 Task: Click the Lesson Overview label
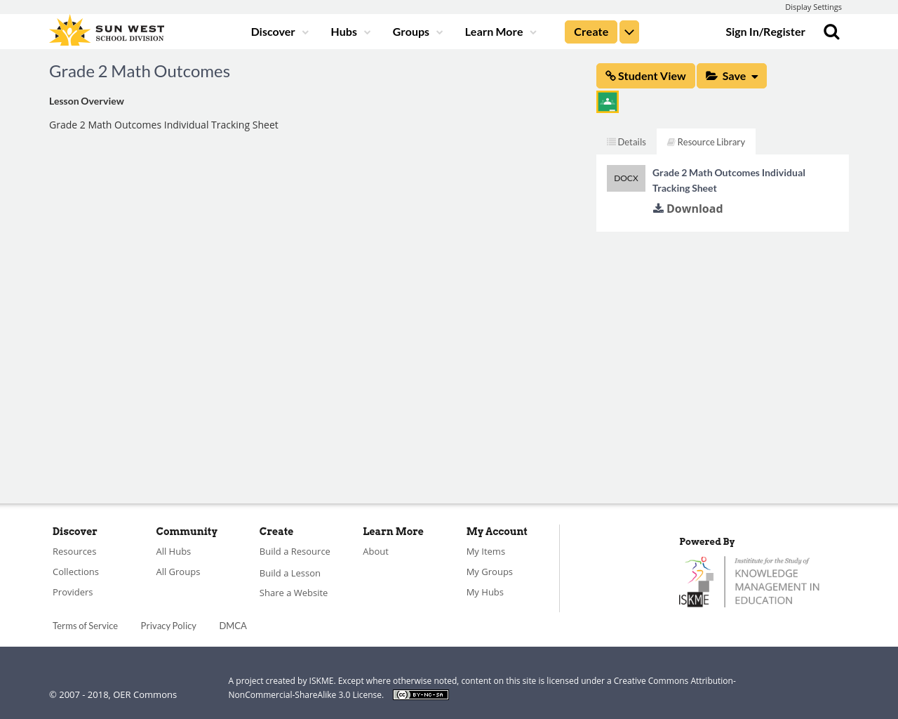click(x=86, y=101)
